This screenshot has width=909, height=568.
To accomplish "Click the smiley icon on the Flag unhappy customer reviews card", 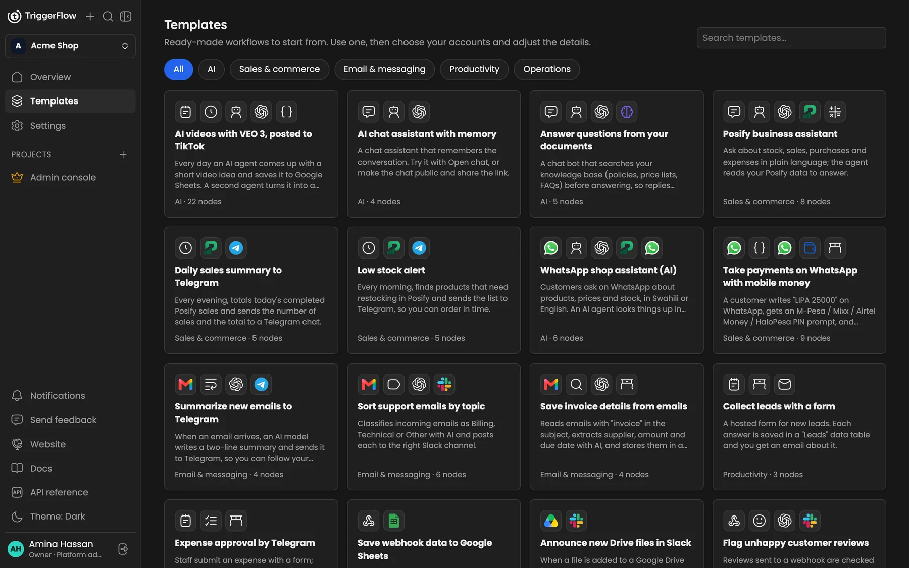I will coord(759,521).
